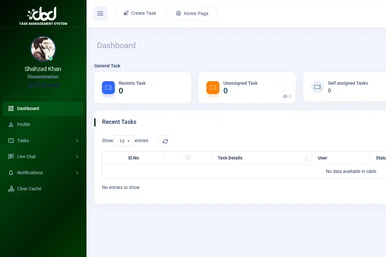Viewport: 386px width, 257px height.
Task: Click the Clear Cache broom icon
Action: pyautogui.click(x=11, y=189)
